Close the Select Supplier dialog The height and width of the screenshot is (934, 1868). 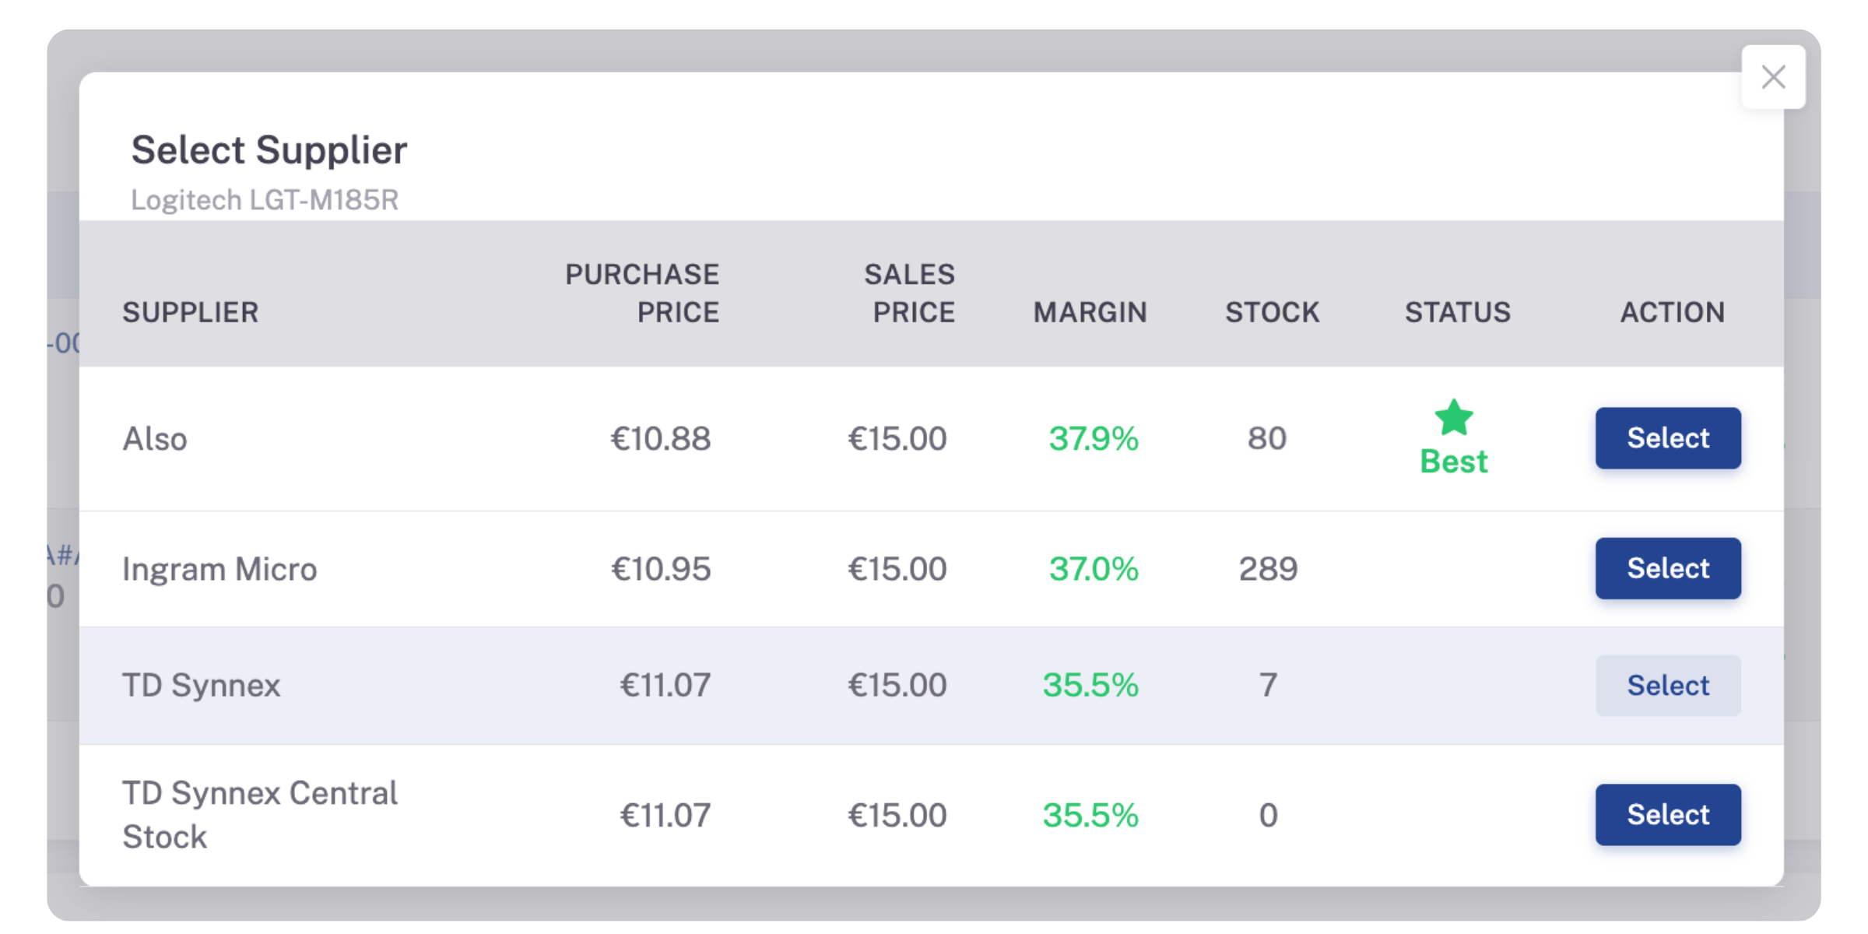pyautogui.click(x=1773, y=77)
